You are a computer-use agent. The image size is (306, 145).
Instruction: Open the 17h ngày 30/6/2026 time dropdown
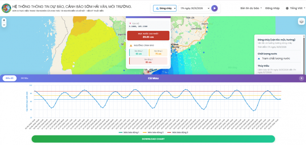pos(194,8)
